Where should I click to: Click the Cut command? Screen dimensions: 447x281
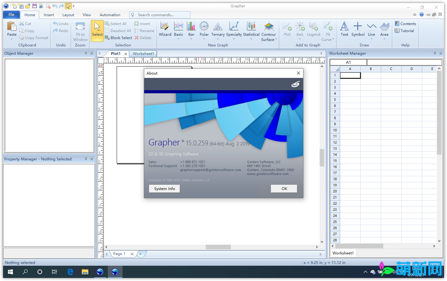click(25, 24)
